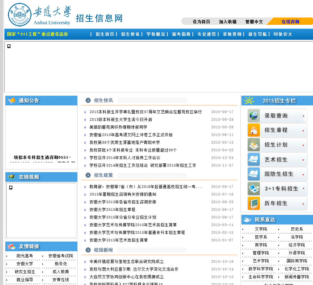Open news 大自然文学协同创新中心在我校揭牌成立

point(127,277)
